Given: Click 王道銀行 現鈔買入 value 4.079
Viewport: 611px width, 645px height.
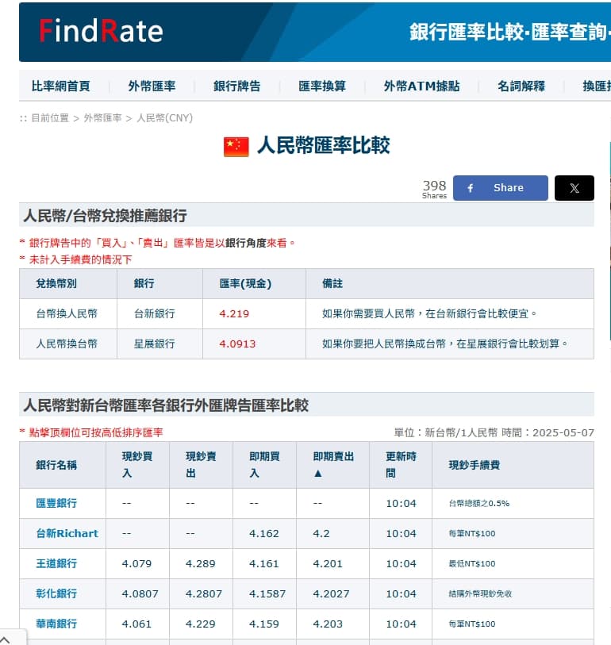Looking at the screenshot, I should [x=136, y=563].
